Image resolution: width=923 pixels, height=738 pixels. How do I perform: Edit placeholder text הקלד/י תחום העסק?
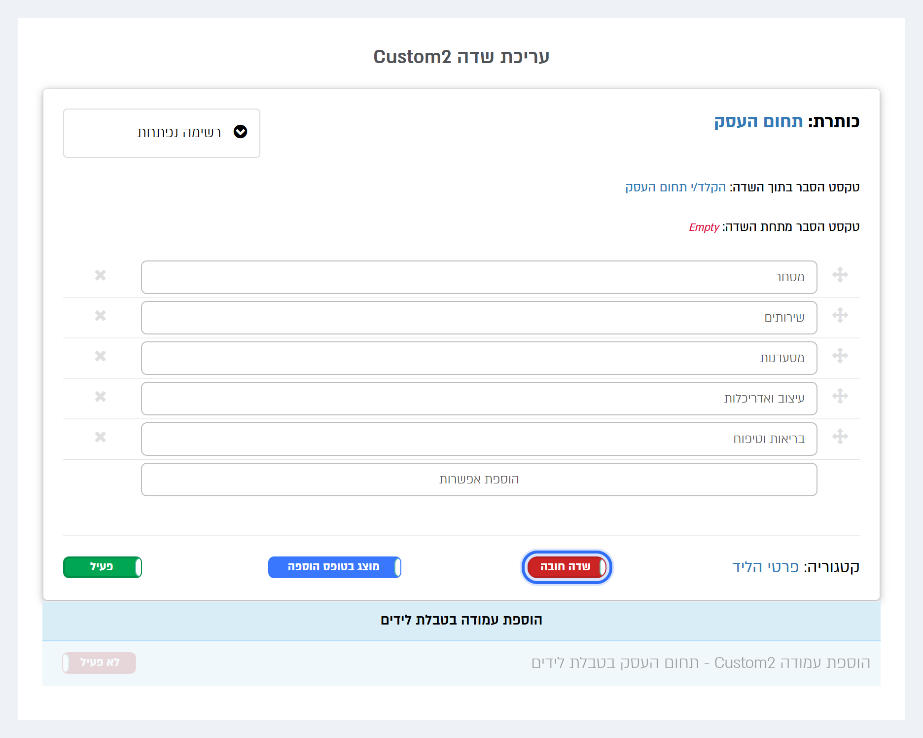pos(675,187)
